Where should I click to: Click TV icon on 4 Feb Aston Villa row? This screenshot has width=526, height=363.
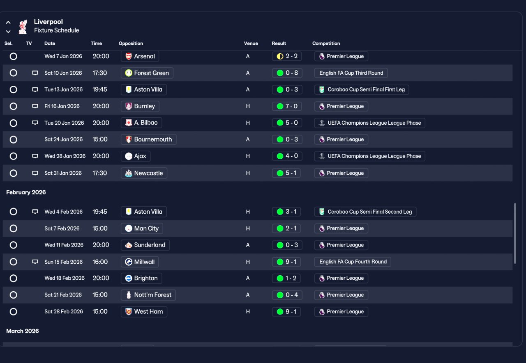point(35,212)
